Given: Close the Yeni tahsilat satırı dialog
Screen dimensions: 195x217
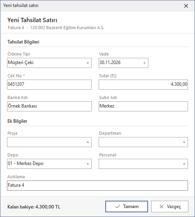Looking at the screenshot, I should point(186,6).
